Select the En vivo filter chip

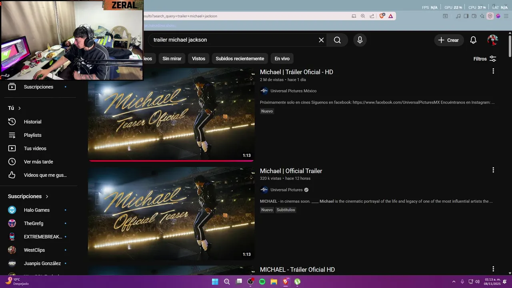click(282, 58)
